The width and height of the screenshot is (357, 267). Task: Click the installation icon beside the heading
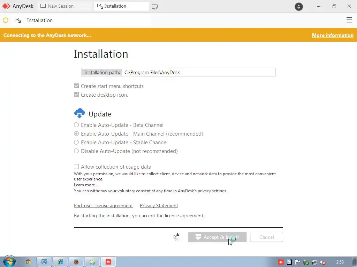18,20
